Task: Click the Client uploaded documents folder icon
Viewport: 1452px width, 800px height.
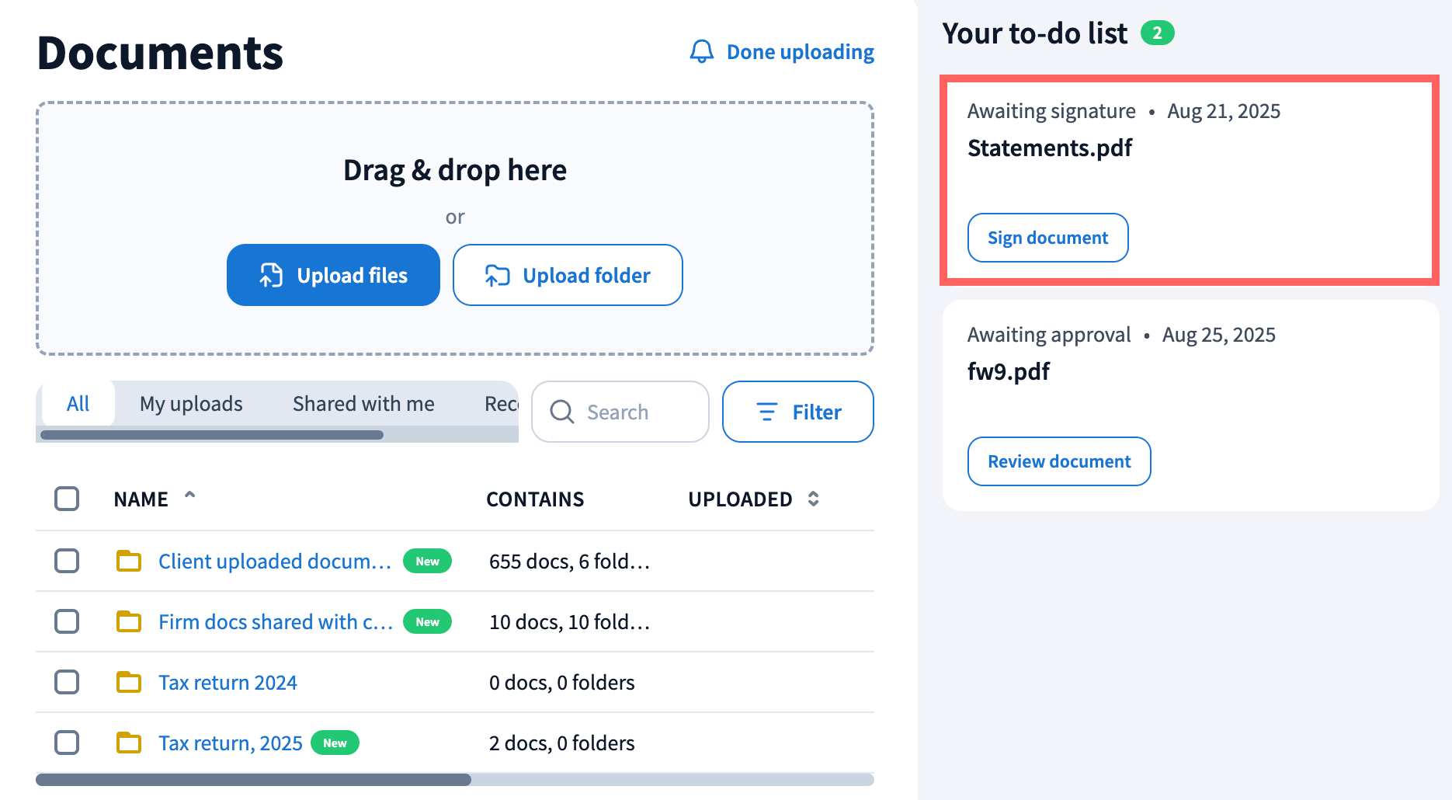Action: point(129,561)
